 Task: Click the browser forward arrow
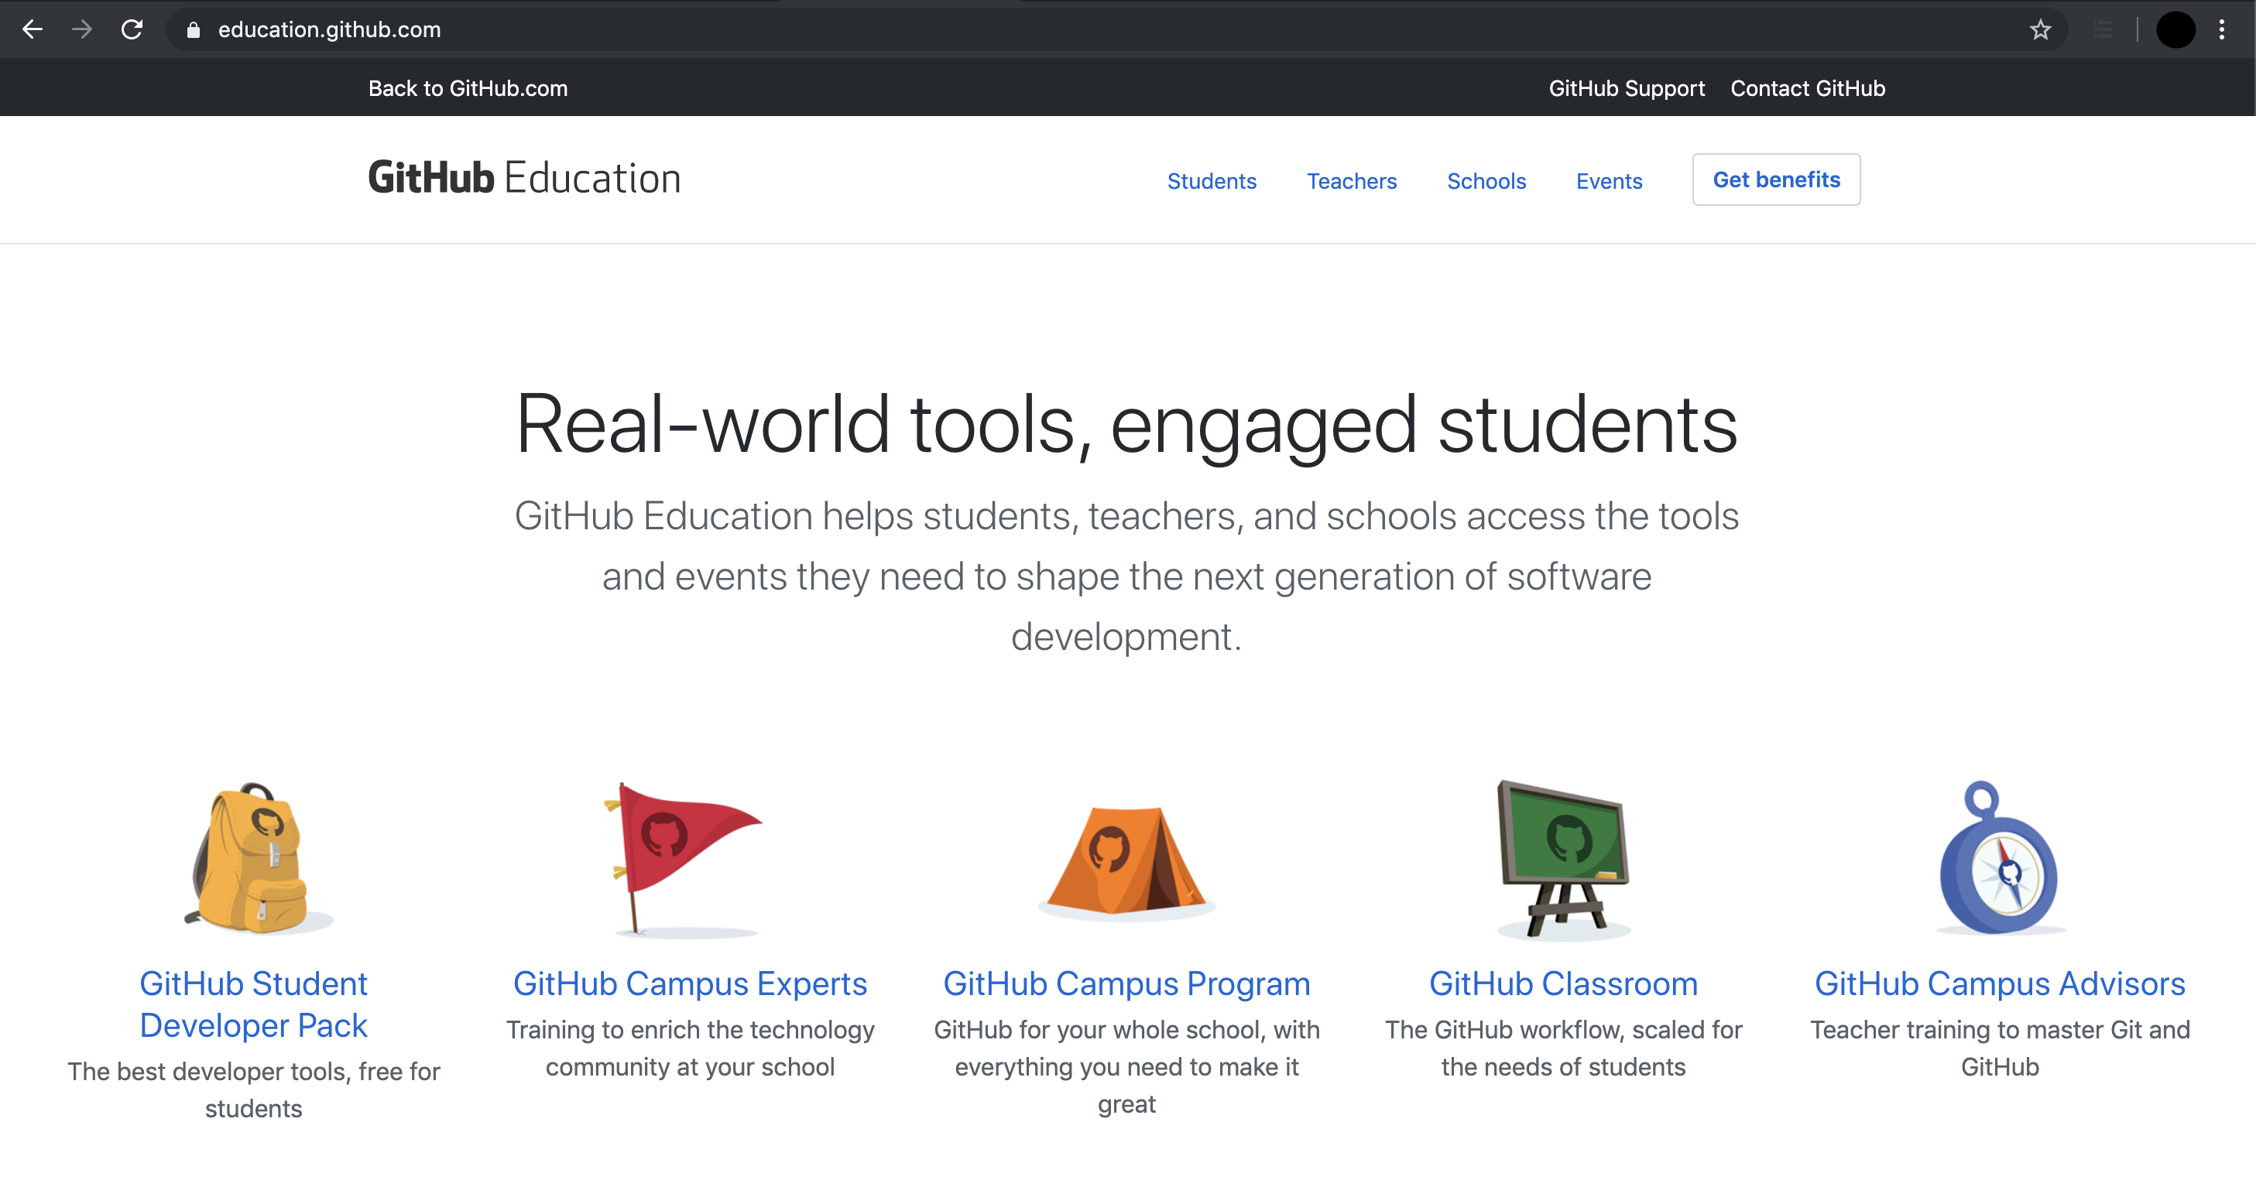point(82,29)
